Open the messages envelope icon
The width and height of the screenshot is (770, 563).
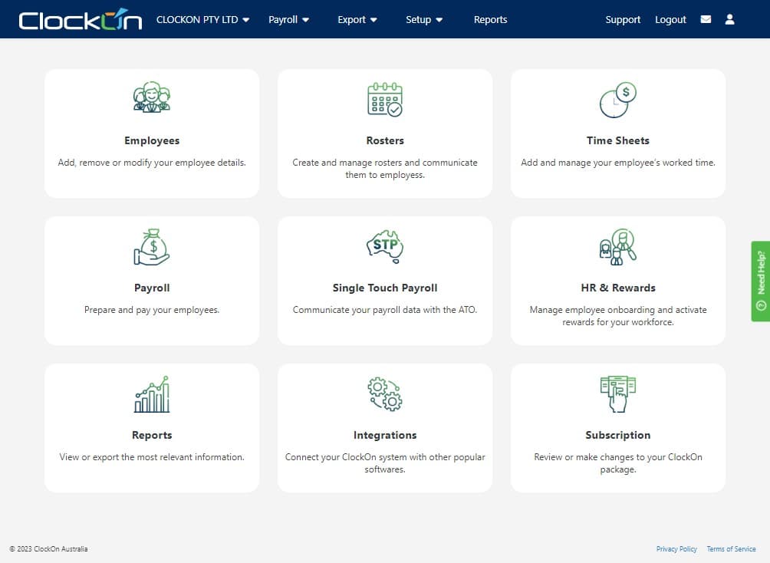point(706,19)
